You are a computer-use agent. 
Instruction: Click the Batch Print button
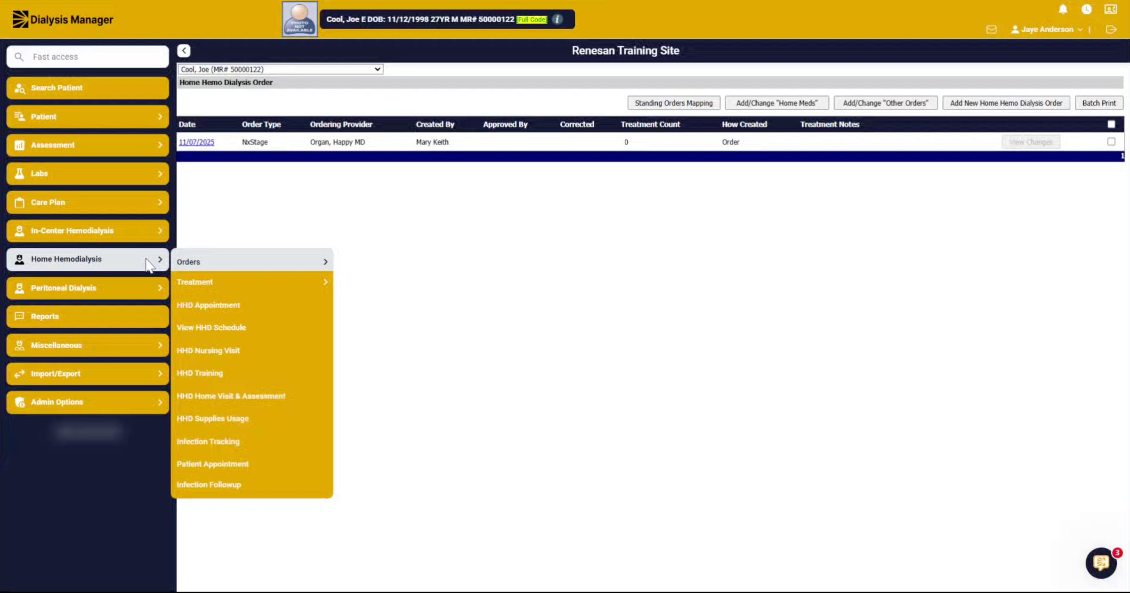click(x=1099, y=103)
